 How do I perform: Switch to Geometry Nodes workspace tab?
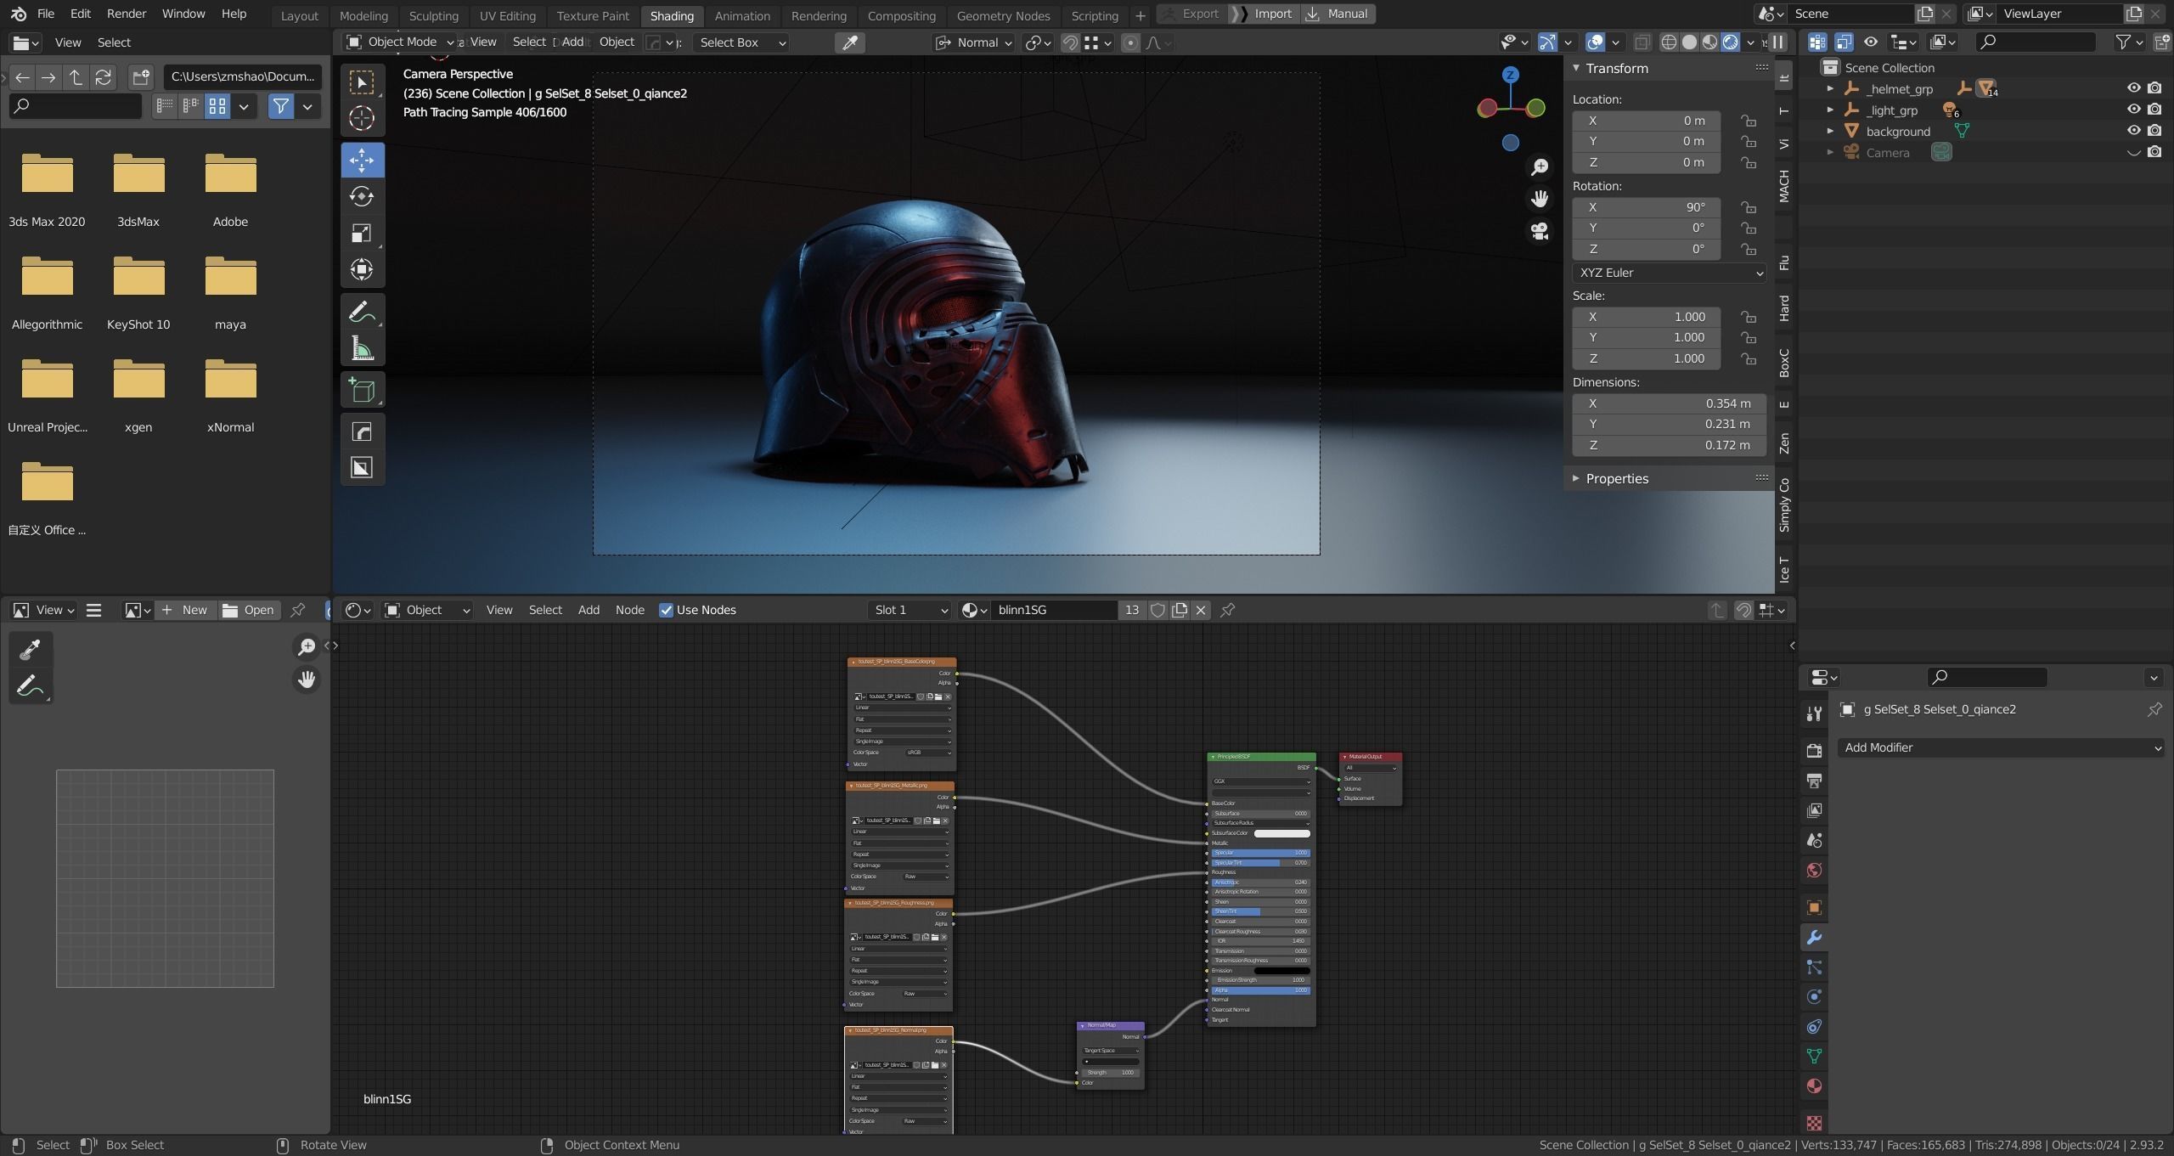pos(1003,15)
